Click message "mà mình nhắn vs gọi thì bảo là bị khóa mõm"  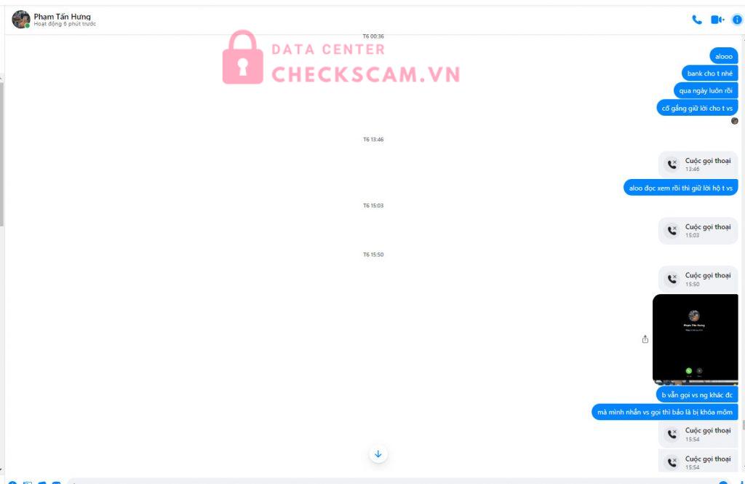click(x=665, y=412)
